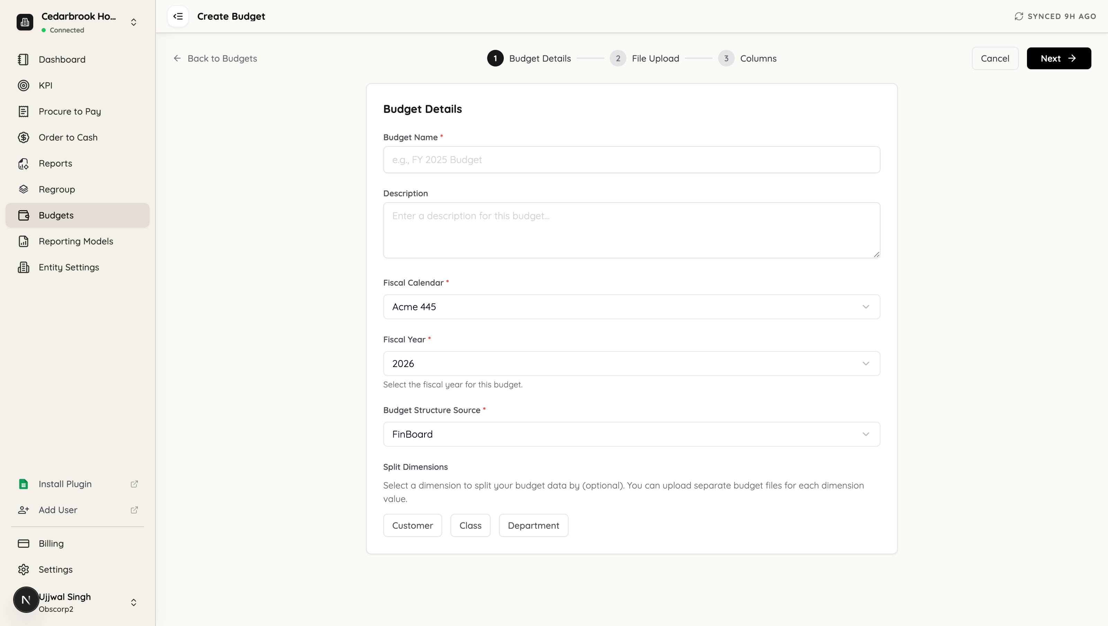This screenshot has height=626, width=1108.
Task: Go to the KPI page
Action: click(x=78, y=85)
